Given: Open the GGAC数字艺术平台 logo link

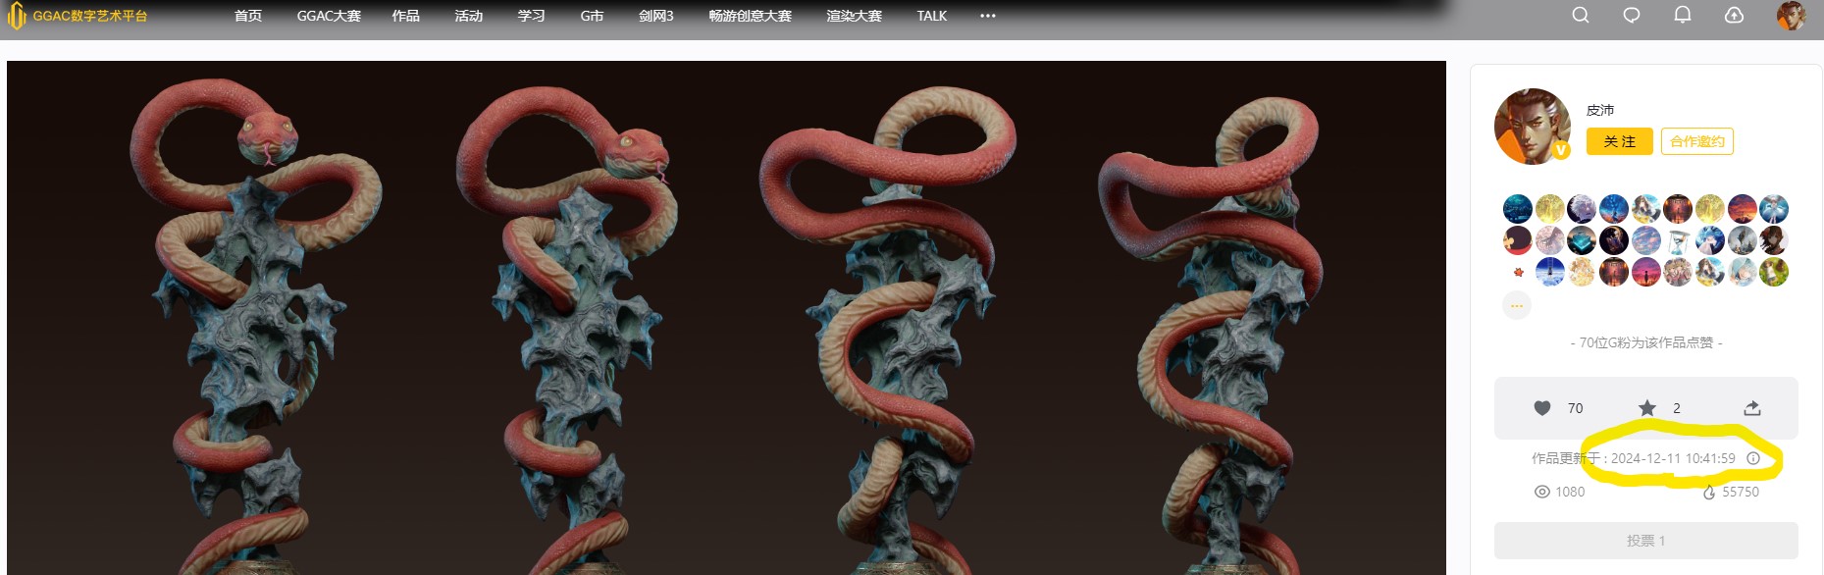Looking at the screenshot, I should 78,16.
